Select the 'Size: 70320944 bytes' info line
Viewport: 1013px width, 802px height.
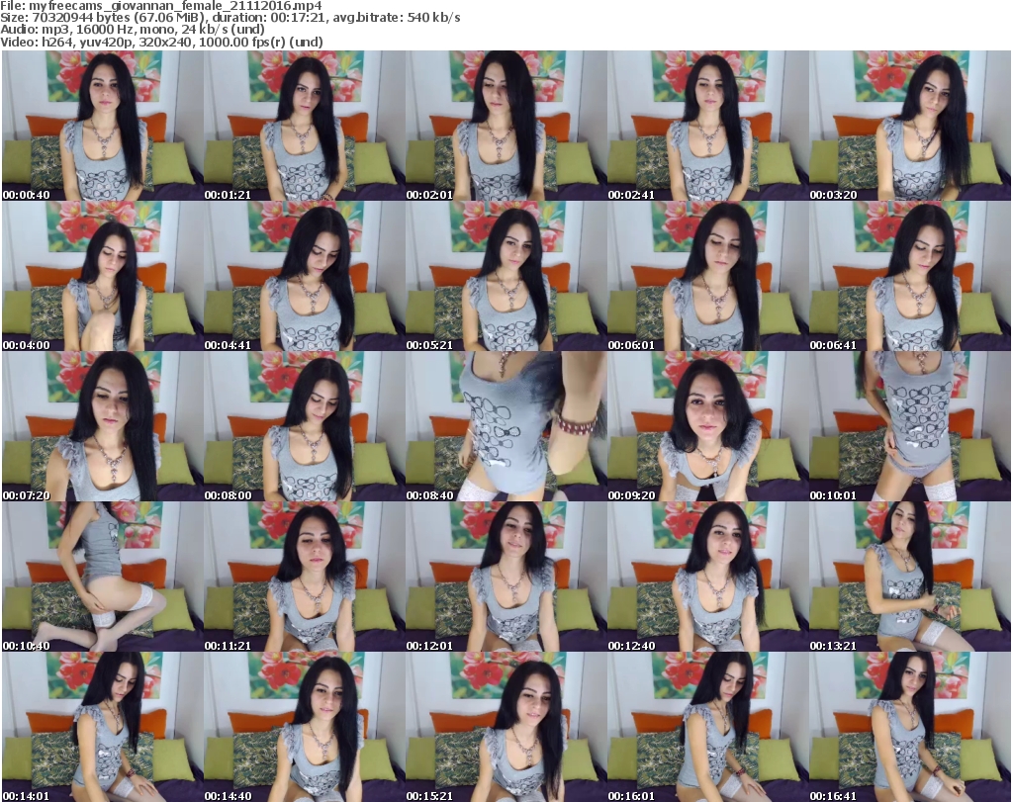tap(230, 18)
